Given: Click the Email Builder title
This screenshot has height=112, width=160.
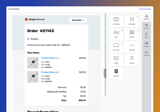Looking at the screenshot, I should tap(14, 9).
